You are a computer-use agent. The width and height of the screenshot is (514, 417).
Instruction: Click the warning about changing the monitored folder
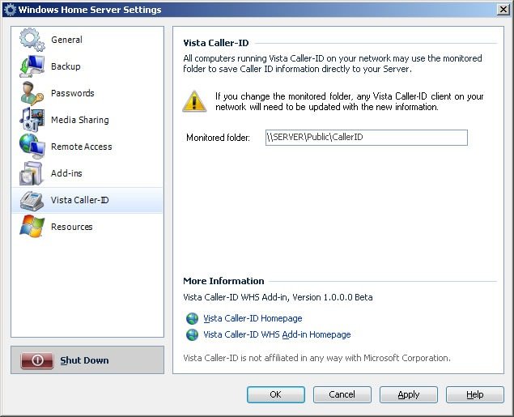point(350,102)
